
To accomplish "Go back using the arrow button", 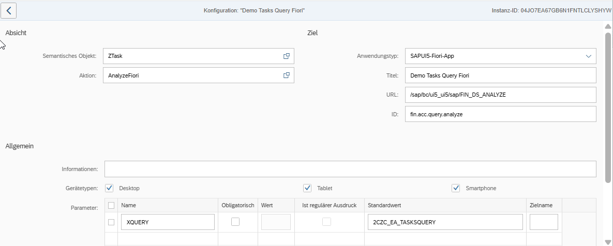I will (x=9, y=10).
